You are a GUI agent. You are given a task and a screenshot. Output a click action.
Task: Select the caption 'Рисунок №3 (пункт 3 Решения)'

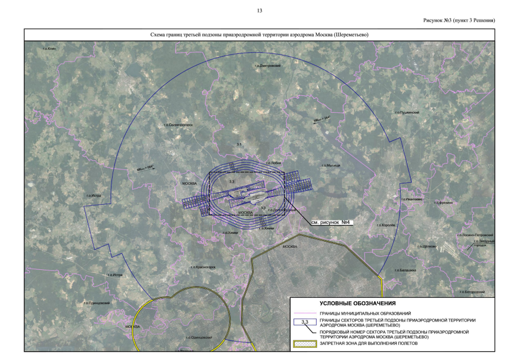point(459,20)
